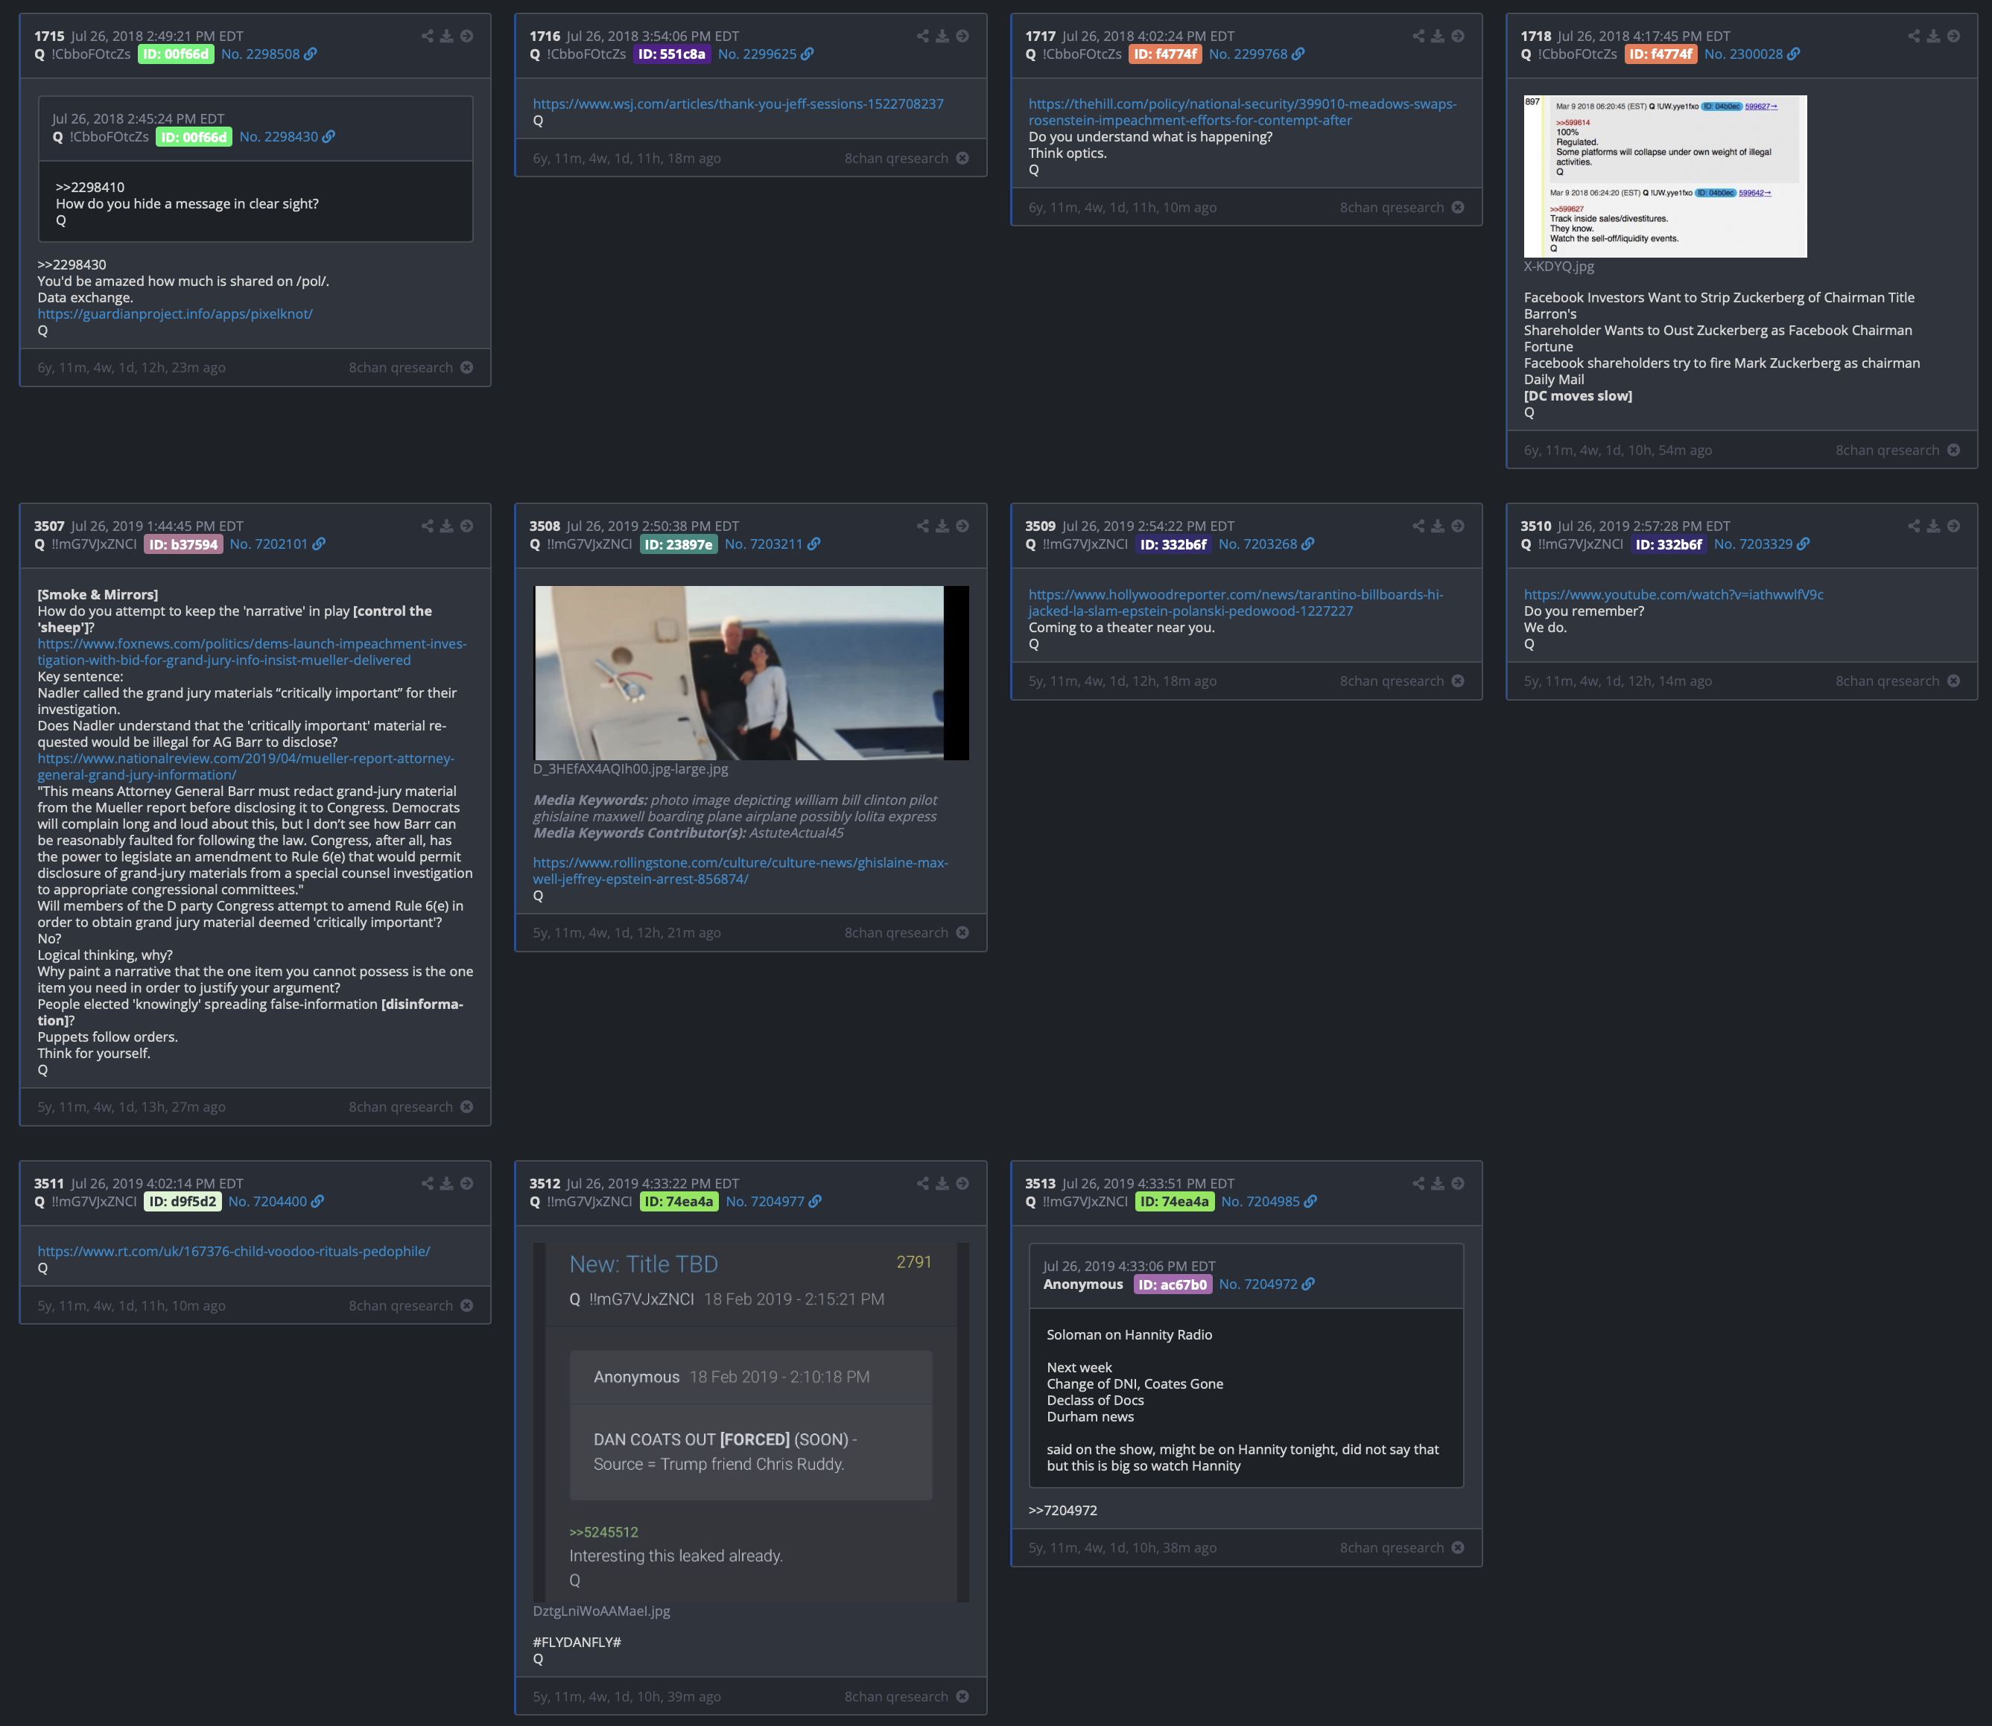
Task: Click post number No. 7203211
Action: (764, 545)
